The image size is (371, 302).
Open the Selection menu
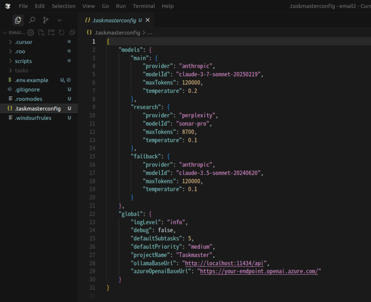point(64,6)
